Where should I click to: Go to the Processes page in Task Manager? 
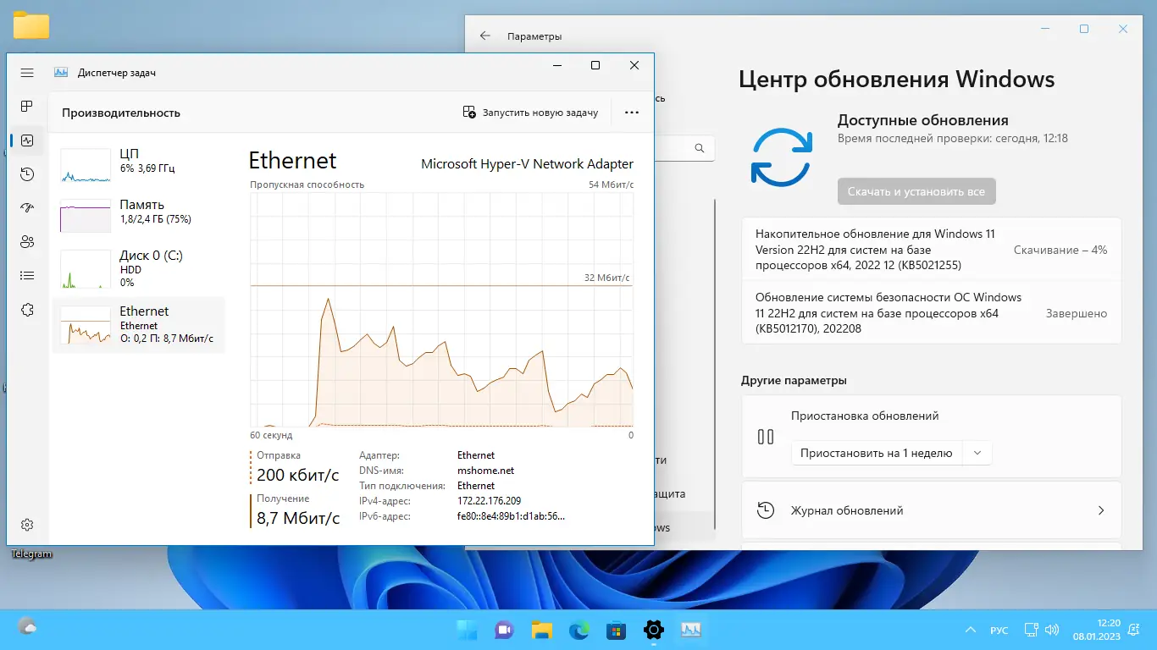[x=27, y=107]
